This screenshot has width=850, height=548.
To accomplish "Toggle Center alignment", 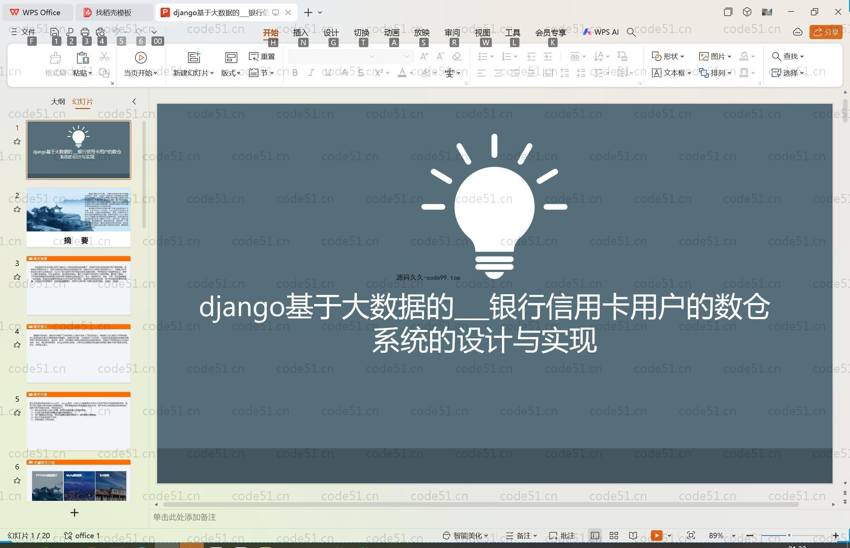I will point(498,73).
